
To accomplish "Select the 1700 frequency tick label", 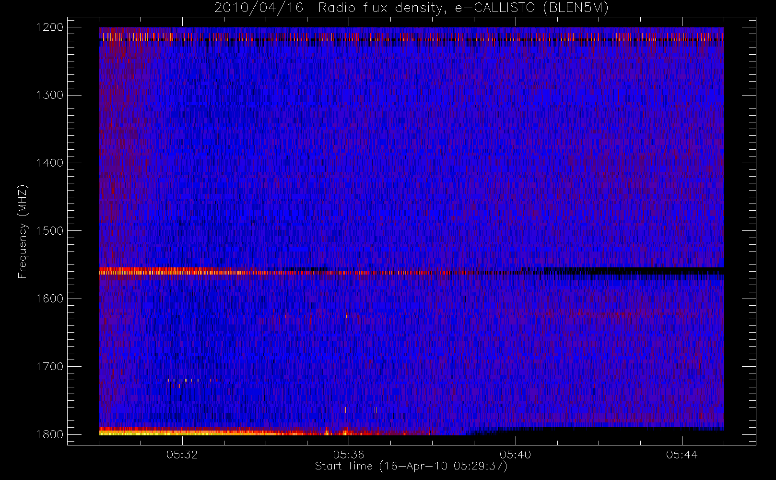I will click(50, 366).
